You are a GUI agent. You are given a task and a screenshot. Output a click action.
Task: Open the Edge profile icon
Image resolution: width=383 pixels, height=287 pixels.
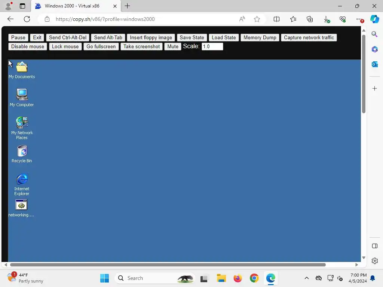[x=9, y=6]
